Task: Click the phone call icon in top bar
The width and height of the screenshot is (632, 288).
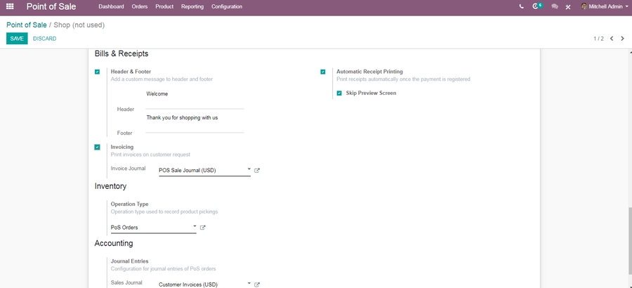Action: coord(521,6)
